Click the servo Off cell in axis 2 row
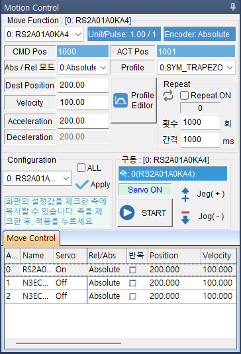This screenshot has width=241, height=354. (x=70, y=296)
